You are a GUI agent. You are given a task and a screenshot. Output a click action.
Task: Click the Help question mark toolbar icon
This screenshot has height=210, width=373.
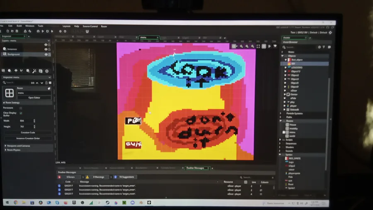[x=65, y=31]
